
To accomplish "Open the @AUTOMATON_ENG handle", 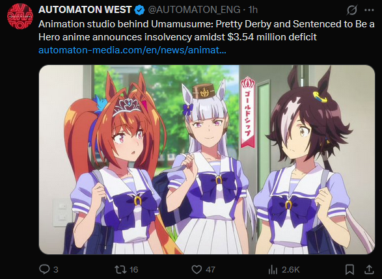I will coord(194,10).
